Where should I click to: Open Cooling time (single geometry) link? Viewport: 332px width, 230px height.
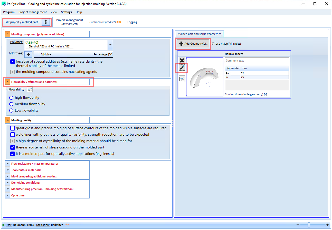click(x=246, y=95)
